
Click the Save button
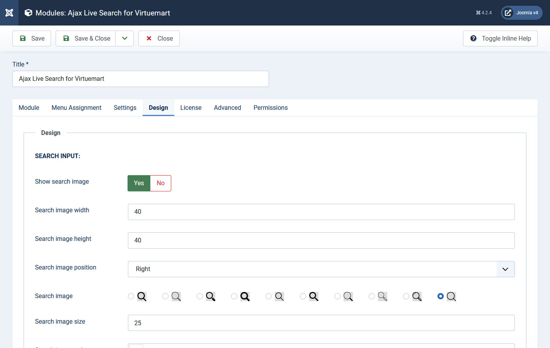pyautogui.click(x=32, y=38)
